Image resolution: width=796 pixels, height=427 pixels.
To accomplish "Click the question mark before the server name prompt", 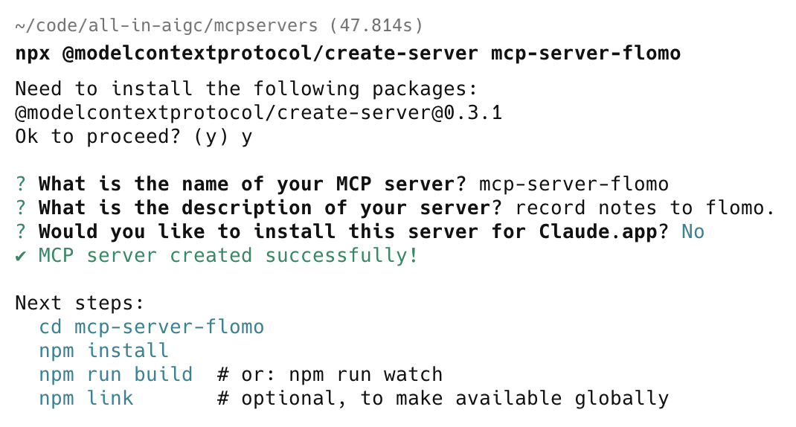I will coord(22,184).
